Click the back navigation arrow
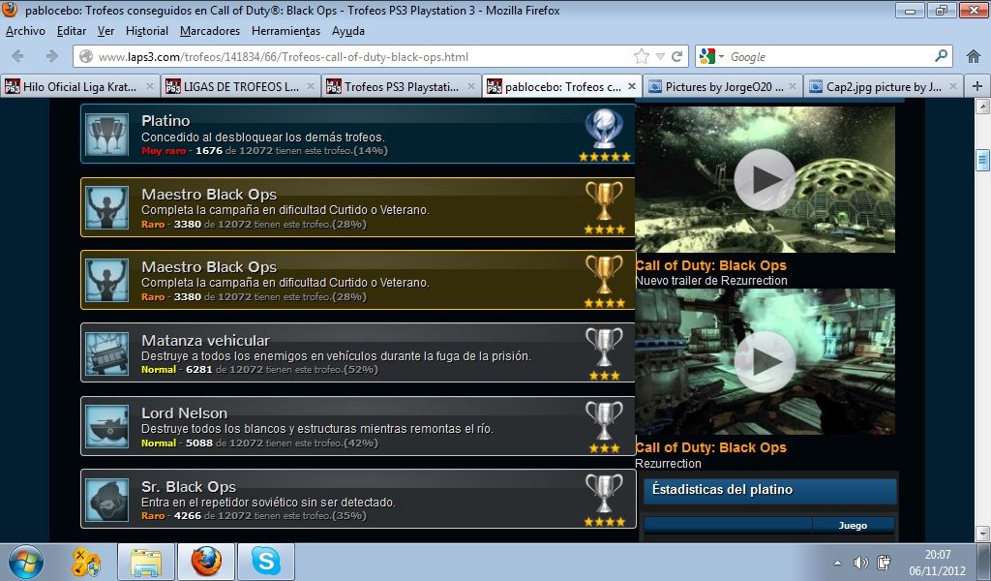The height and width of the screenshot is (581, 991). pos(18,56)
